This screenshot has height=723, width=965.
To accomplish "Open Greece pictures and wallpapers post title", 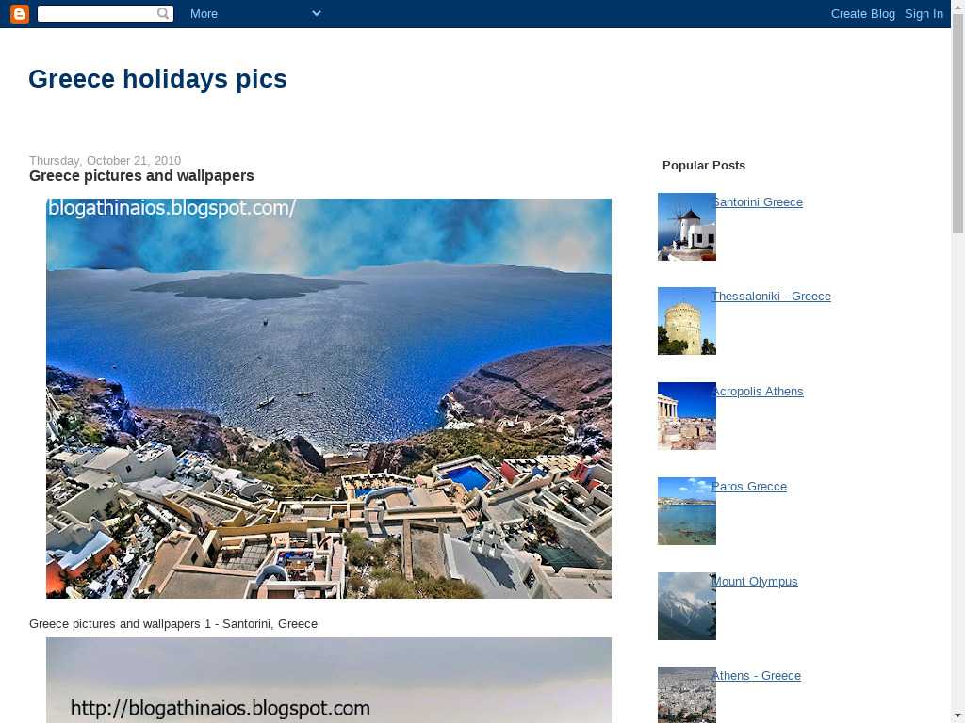I will pyautogui.click(x=141, y=176).
